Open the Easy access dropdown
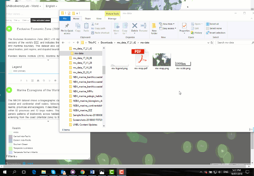The width and height of the screenshot is (254, 176). [168, 28]
